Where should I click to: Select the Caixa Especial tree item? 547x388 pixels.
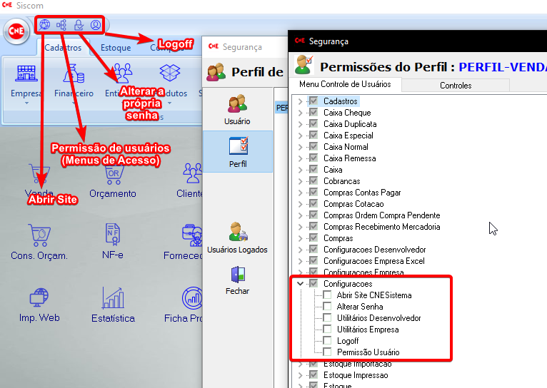(x=348, y=136)
